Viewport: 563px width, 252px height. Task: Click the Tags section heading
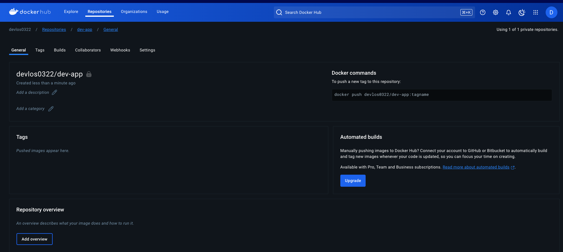coord(22,137)
